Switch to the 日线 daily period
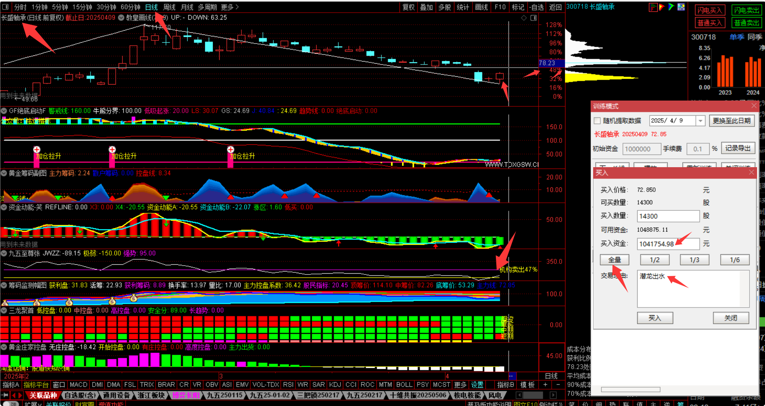 151,7
